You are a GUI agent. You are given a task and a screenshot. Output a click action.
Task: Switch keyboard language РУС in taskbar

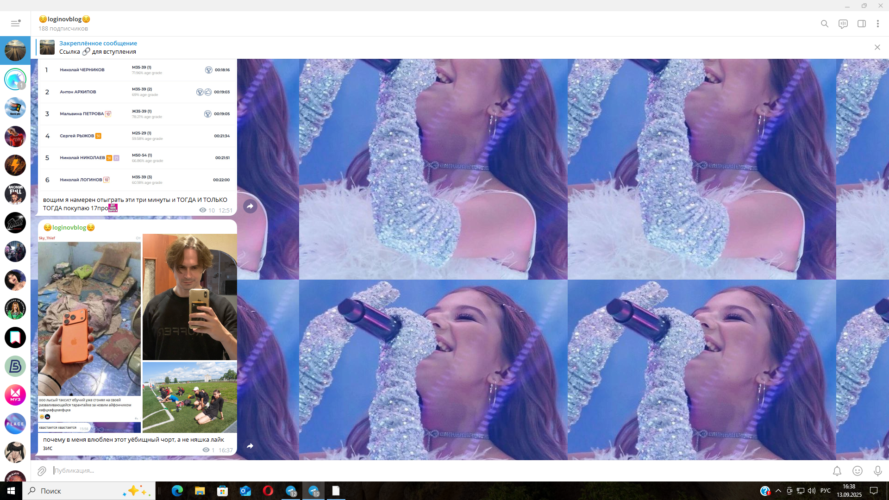(x=825, y=491)
